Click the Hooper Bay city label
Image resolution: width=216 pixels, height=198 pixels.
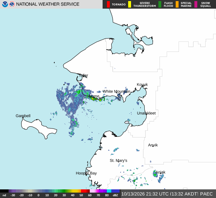tap(86, 173)
